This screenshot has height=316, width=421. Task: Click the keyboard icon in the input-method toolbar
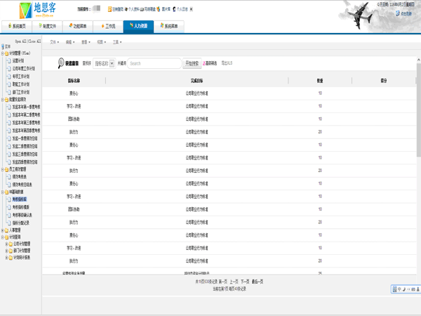tap(413, 289)
